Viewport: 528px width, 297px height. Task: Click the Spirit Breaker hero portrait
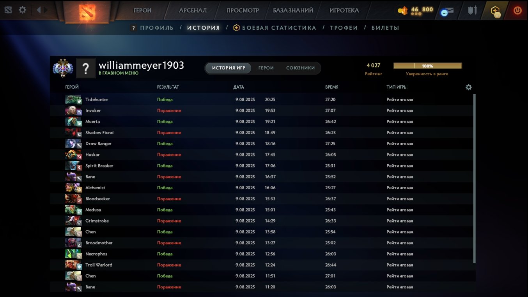[x=73, y=165]
